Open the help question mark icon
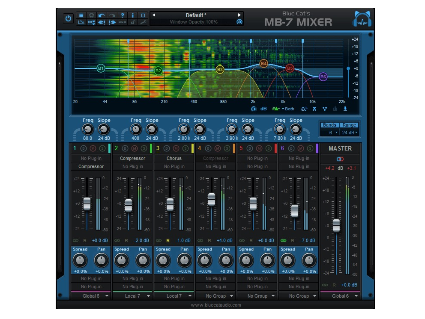 click(x=122, y=15)
